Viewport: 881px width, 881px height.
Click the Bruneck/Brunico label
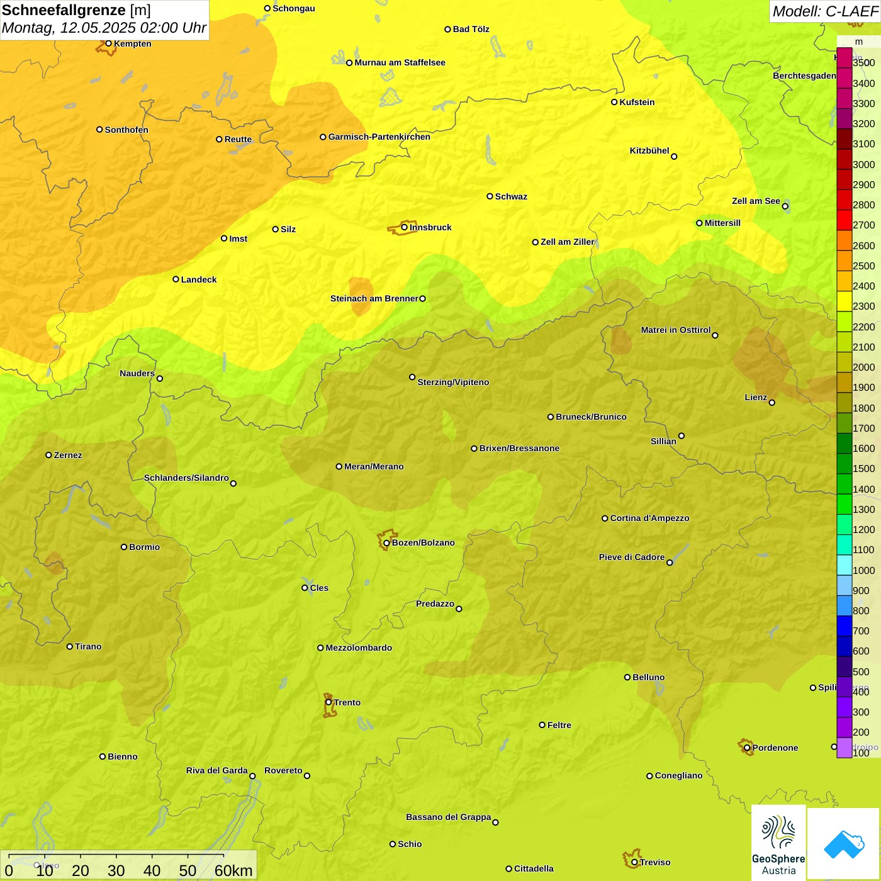591,417
